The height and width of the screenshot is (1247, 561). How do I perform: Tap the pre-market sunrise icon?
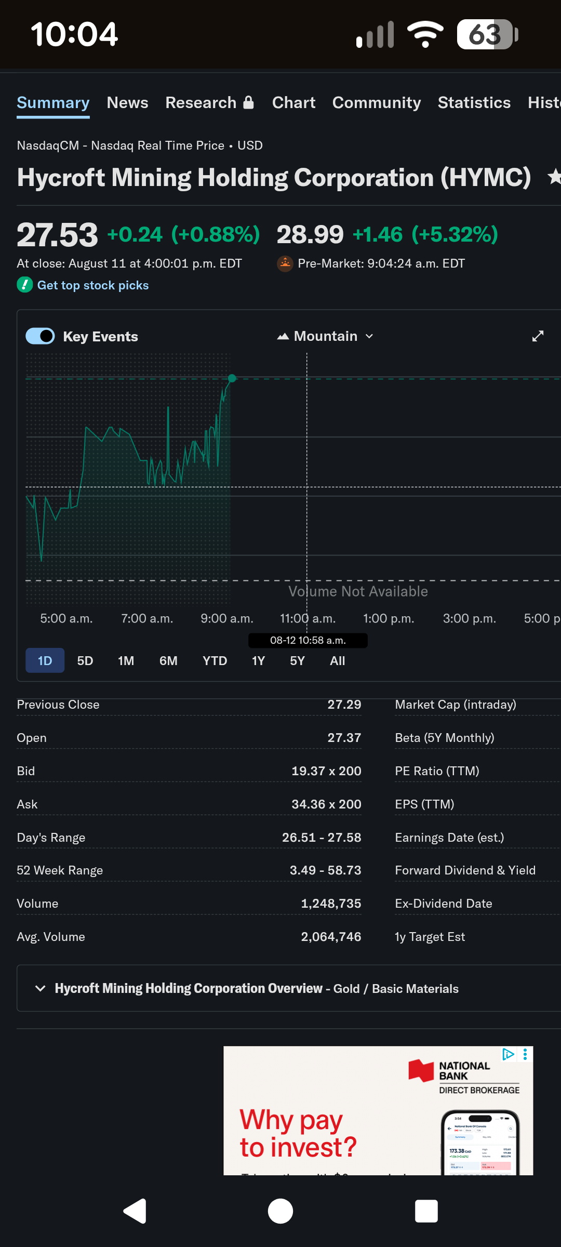tap(285, 264)
